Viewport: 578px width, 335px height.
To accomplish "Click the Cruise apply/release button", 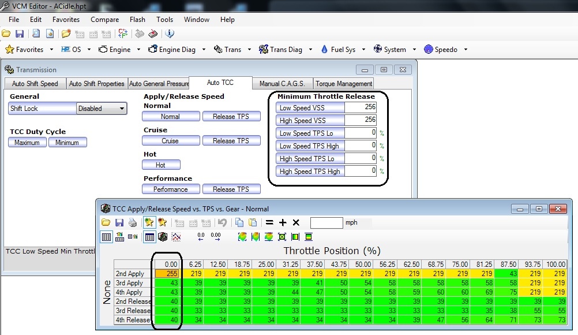I will tap(171, 141).
